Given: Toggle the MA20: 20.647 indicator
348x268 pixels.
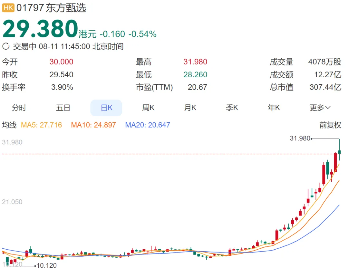Looking at the screenshot, I should 148,125.
